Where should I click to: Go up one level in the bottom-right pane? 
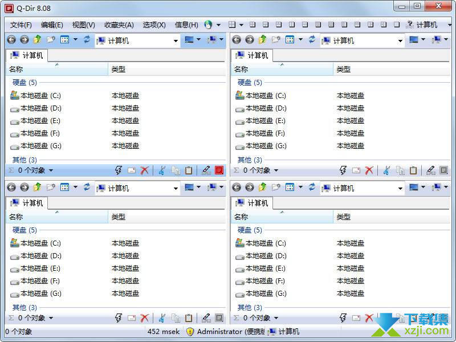(x=263, y=188)
